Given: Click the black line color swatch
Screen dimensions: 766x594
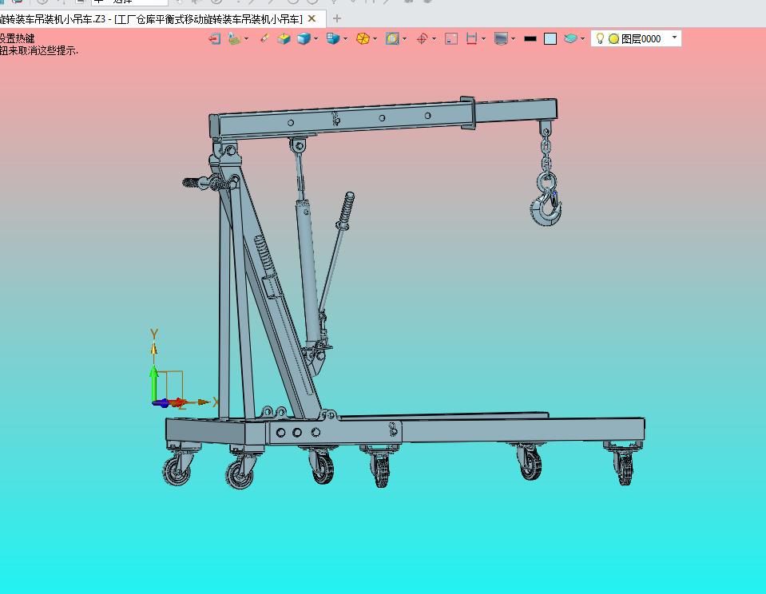Looking at the screenshot, I should [530, 38].
